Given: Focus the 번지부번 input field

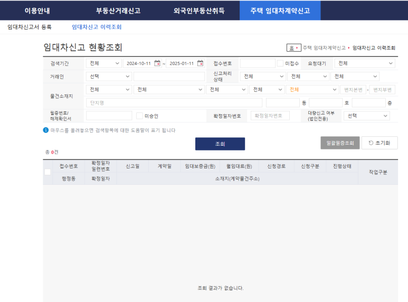Looking at the screenshot, I should pos(382,90).
